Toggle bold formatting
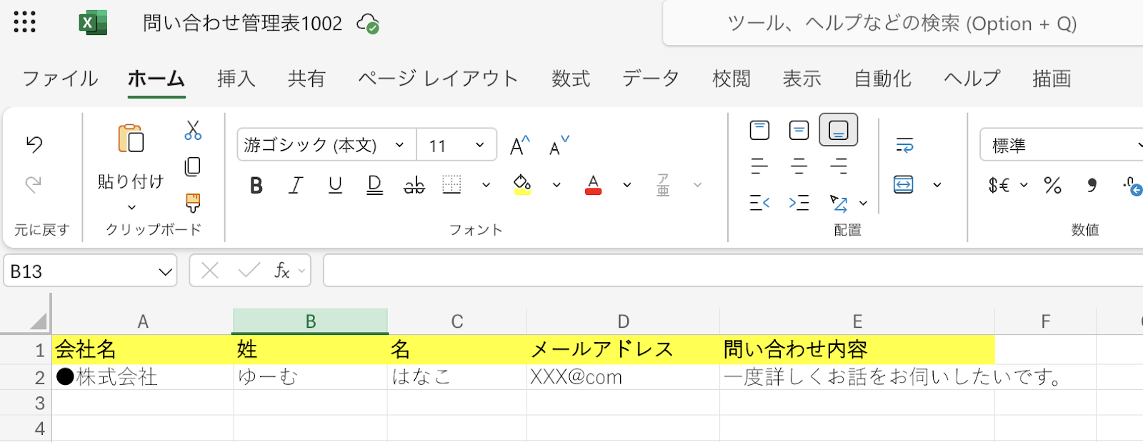 (256, 186)
